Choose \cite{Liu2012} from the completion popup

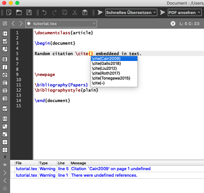pos(114,68)
